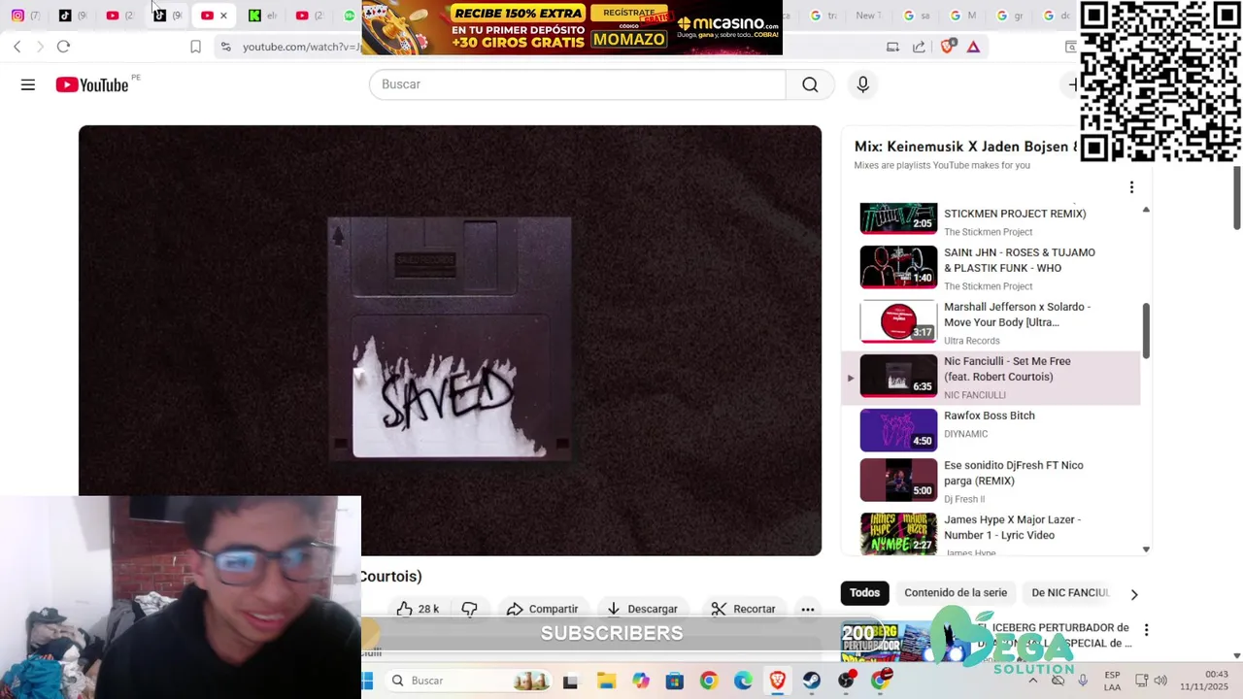This screenshot has height=699, width=1243.
Task: Click the Compartir share button
Action: 543,609
